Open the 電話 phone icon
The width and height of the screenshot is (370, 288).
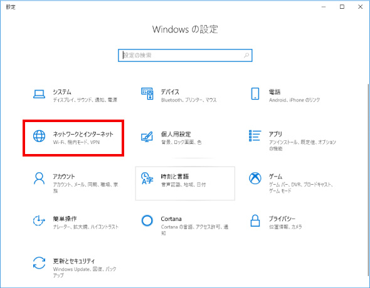coord(255,94)
